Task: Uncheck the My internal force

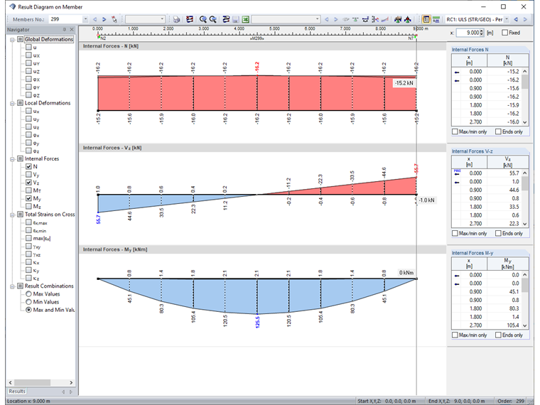Action: [28, 198]
